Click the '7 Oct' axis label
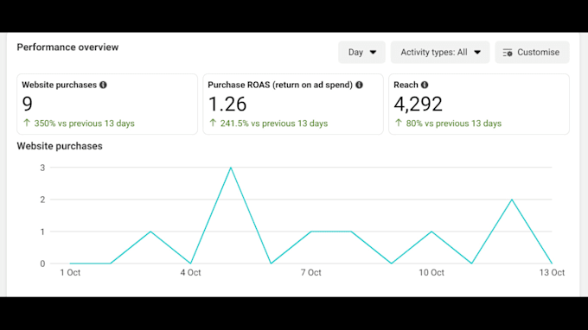Screen dimensions: 588x330 [x=311, y=273]
